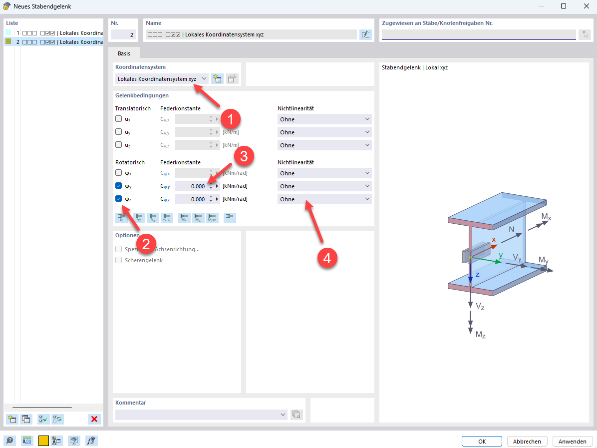The height and width of the screenshot is (448, 597).
Task: Enable the uz translational release checkbox
Action: coord(118,145)
